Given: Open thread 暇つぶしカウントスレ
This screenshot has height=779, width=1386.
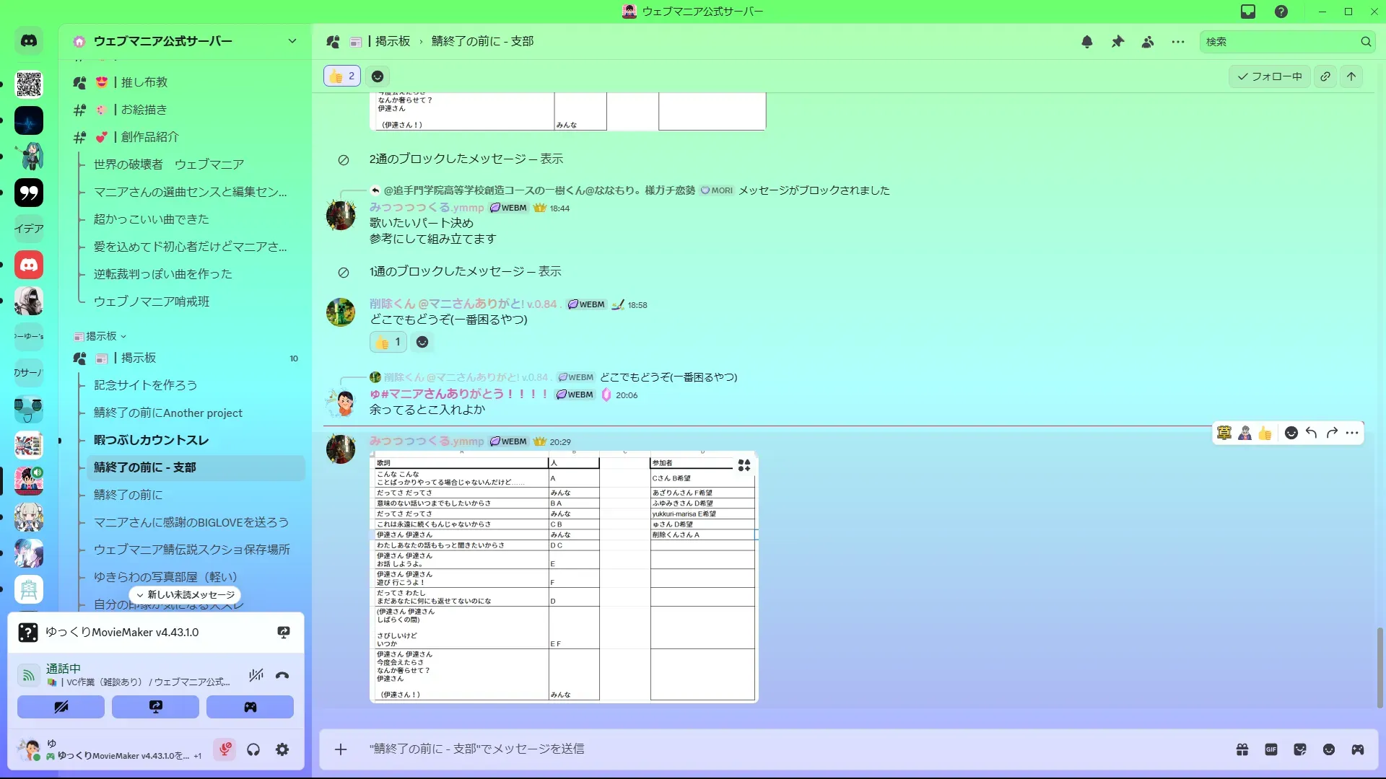Looking at the screenshot, I should (x=151, y=440).
